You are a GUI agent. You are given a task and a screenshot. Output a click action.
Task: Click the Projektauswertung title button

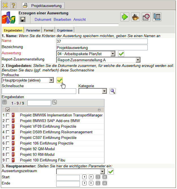tap(46, 6)
